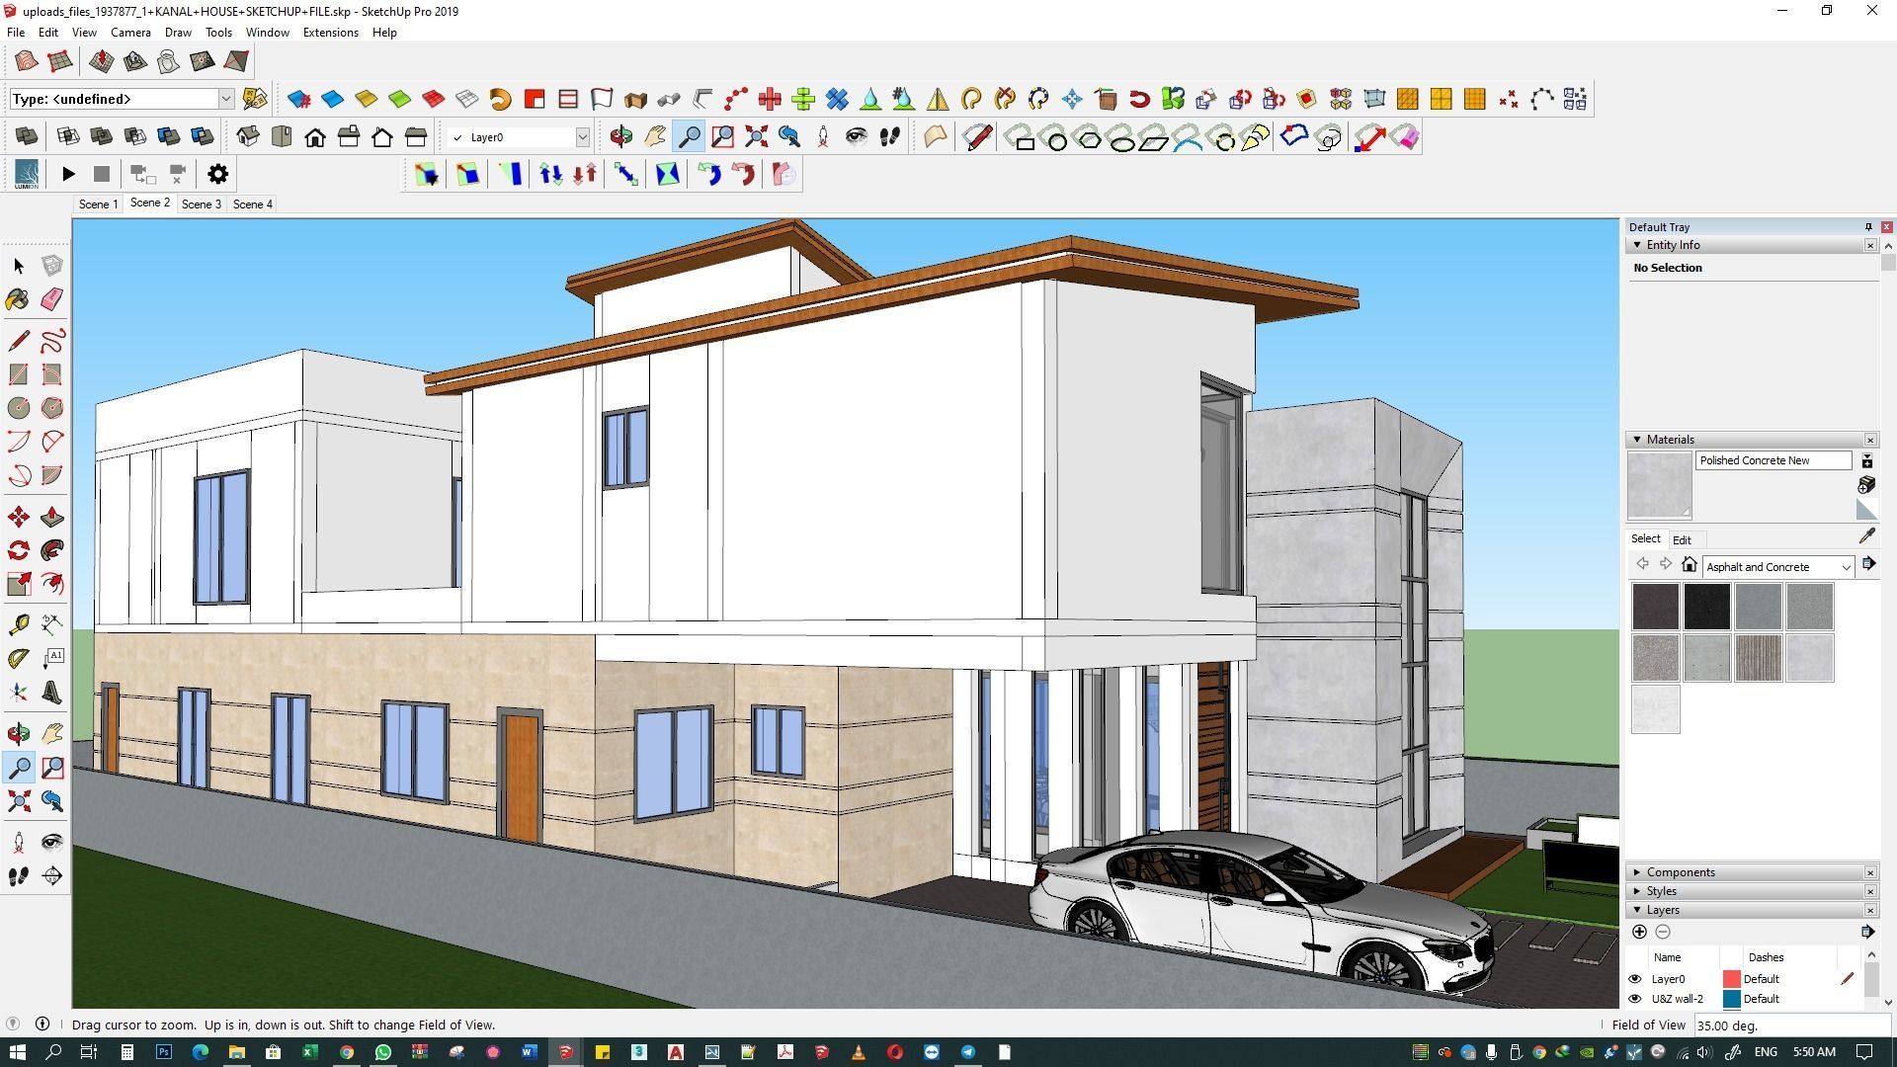Switch to Top view using the camera toolbar
Image resolution: width=1897 pixels, height=1067 pixels.
tap(282, 137)
